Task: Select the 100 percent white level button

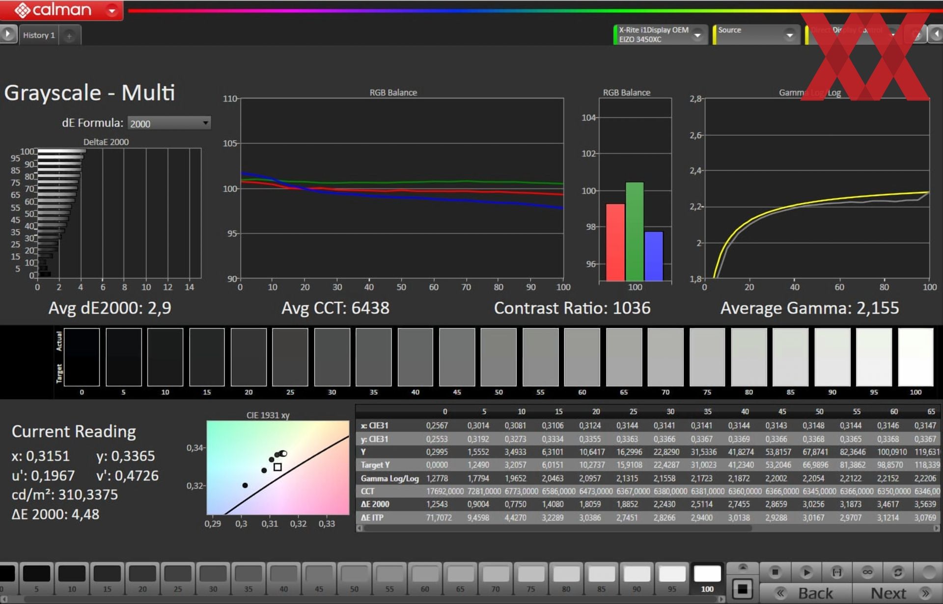Action: click(707, 579)
